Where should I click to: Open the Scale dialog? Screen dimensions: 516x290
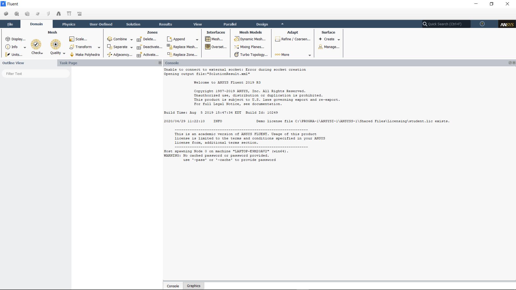click(79, 39)
